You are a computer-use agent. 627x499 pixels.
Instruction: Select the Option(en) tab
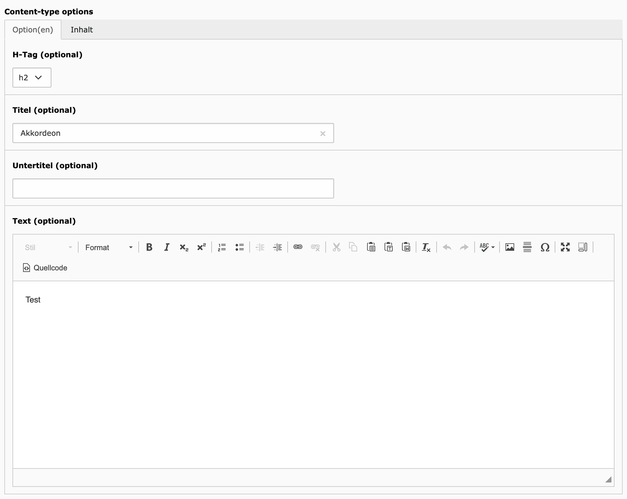coord(33,30)
